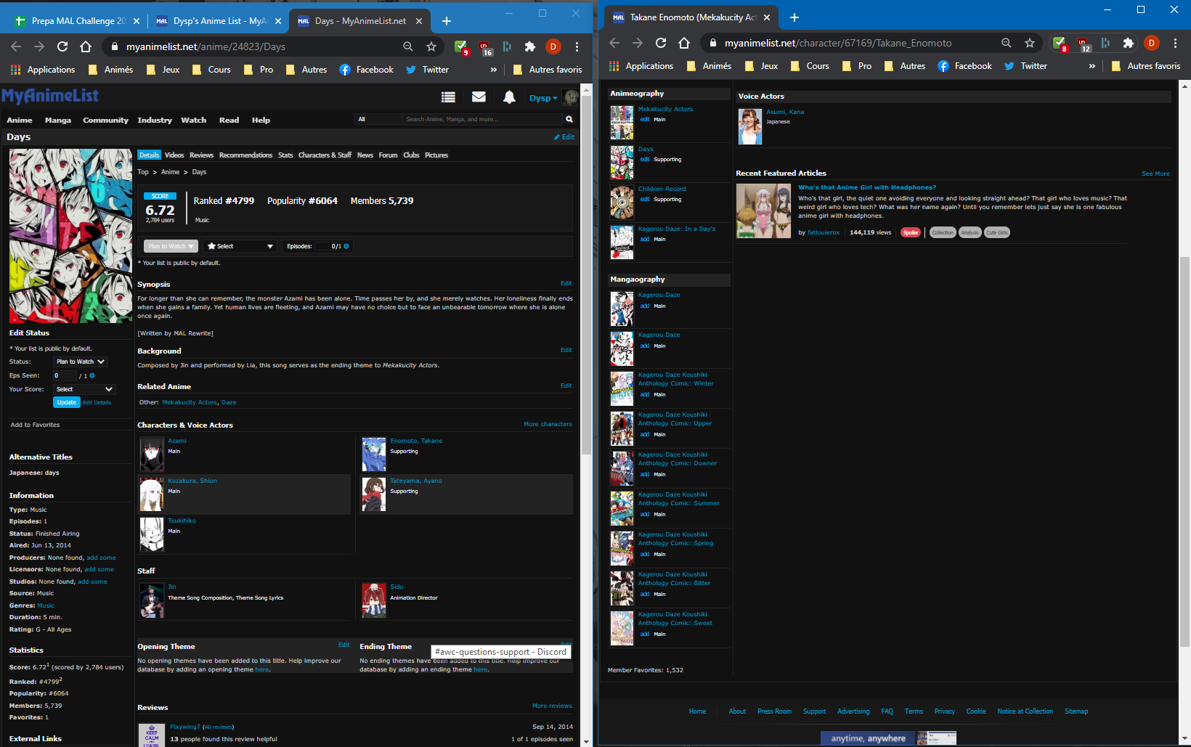
Task: Switch to the Characters & Staff tab
Action: tap(325, 155)
